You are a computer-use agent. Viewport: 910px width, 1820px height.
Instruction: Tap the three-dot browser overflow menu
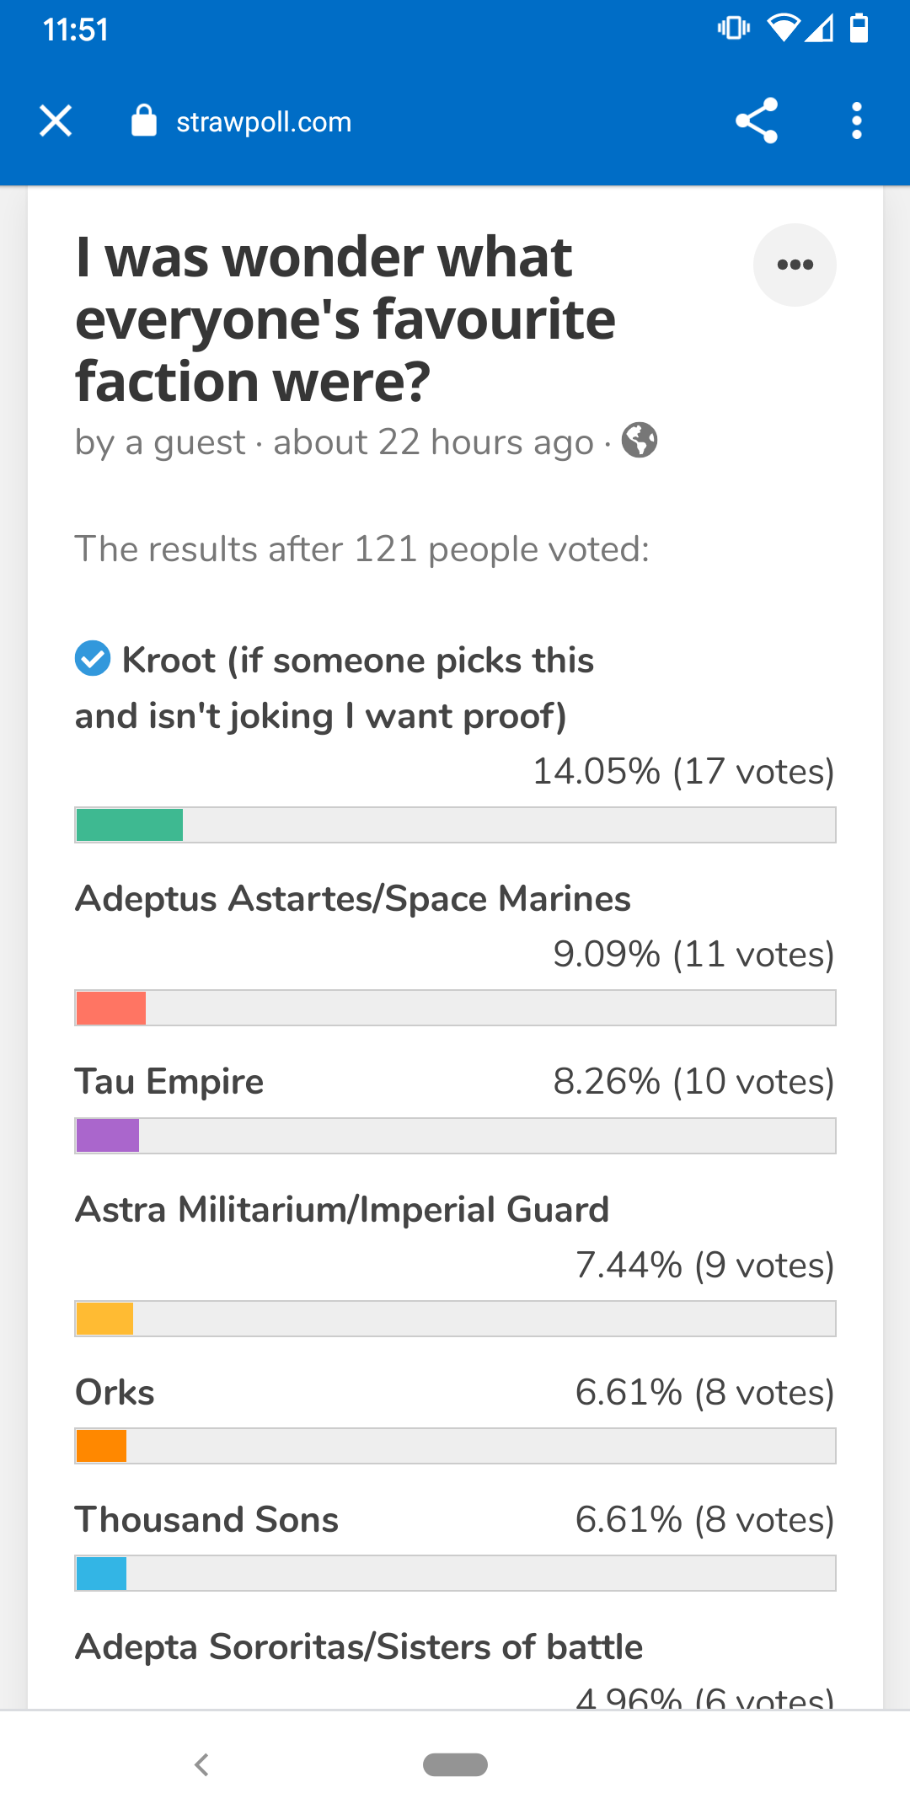856,120
